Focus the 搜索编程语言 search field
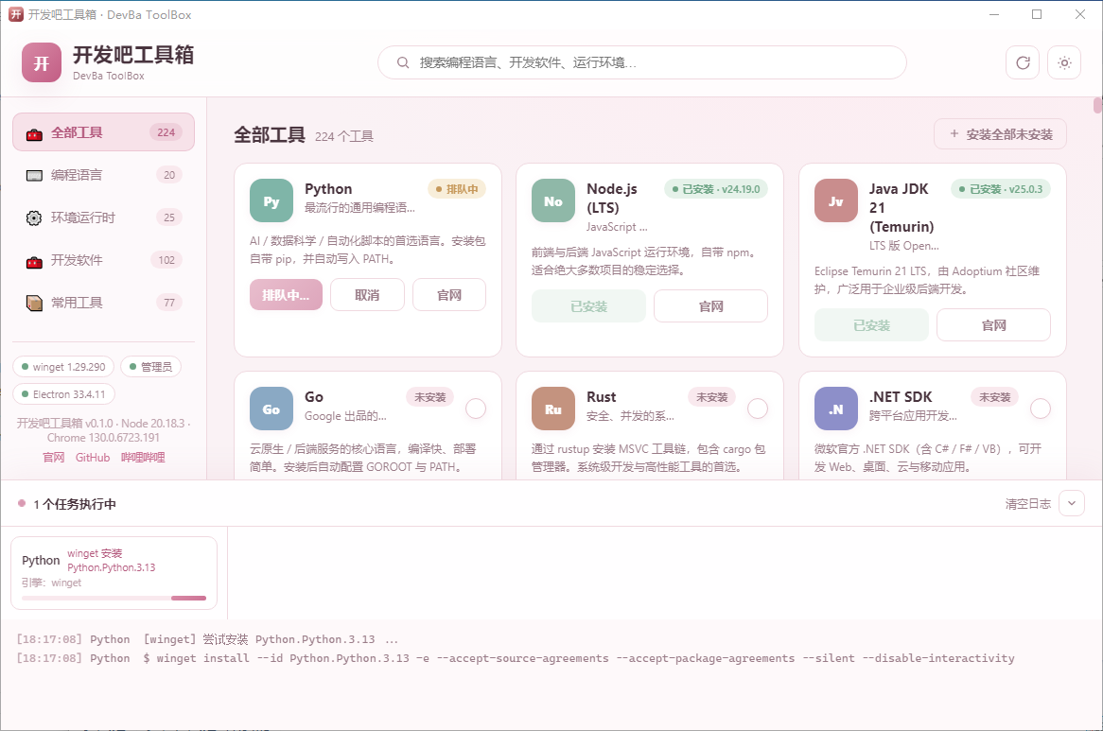Viewport: 1103px width, 731px height. pos(641,62)
